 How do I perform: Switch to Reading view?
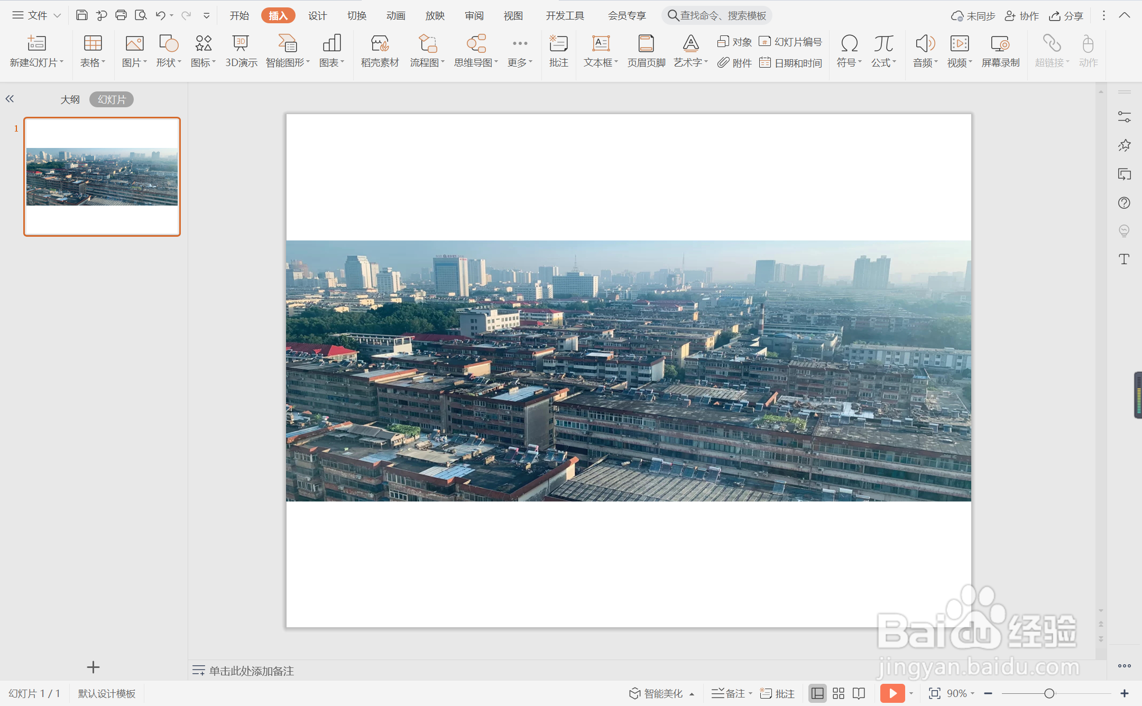tap(859, 693)
